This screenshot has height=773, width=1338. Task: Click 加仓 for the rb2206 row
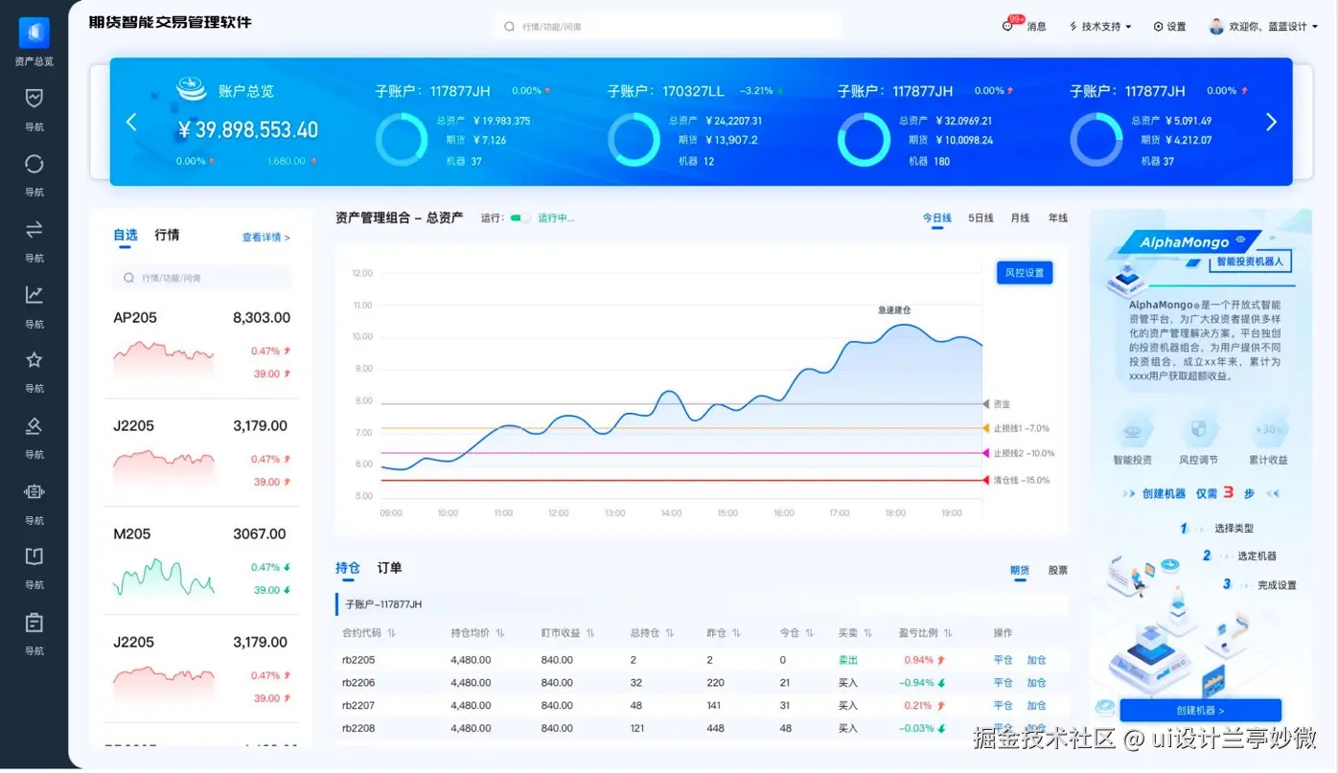pyautogui.click(x=1036, y=683)
